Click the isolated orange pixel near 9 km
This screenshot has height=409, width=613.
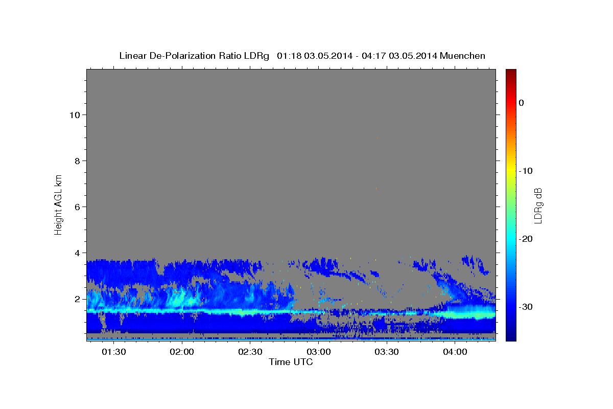[377, 138]
